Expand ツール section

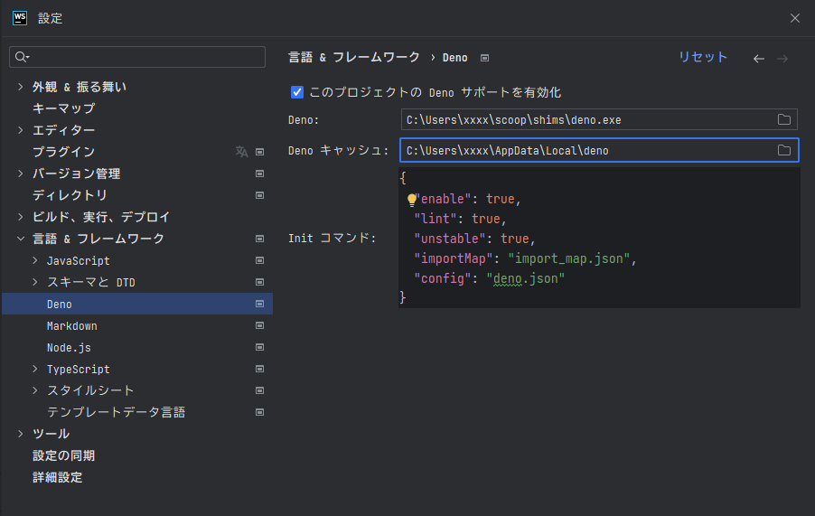click(x=20, y=434)
